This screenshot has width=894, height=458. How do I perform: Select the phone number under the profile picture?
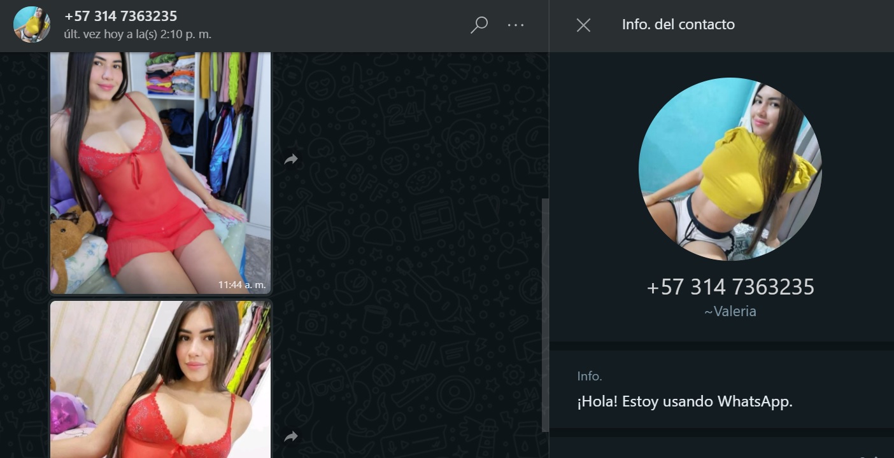click(x=730, y=287)
